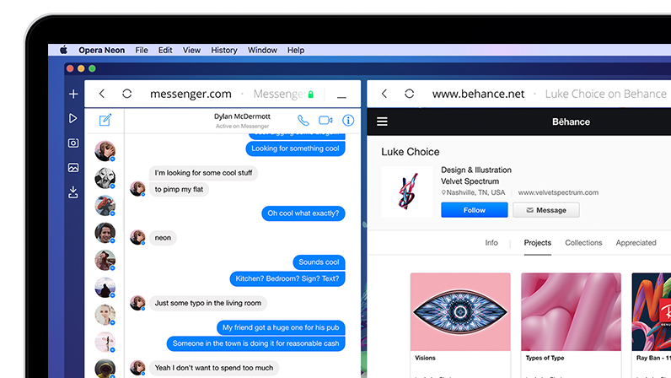Reload the messenger.com page
671x378 pixels.
click(x=126, y=94)
